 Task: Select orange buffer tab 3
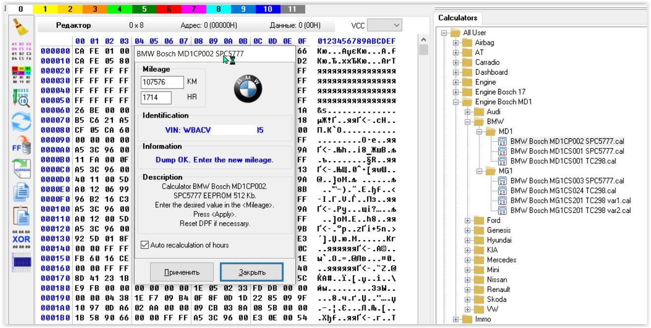[95, 9]
